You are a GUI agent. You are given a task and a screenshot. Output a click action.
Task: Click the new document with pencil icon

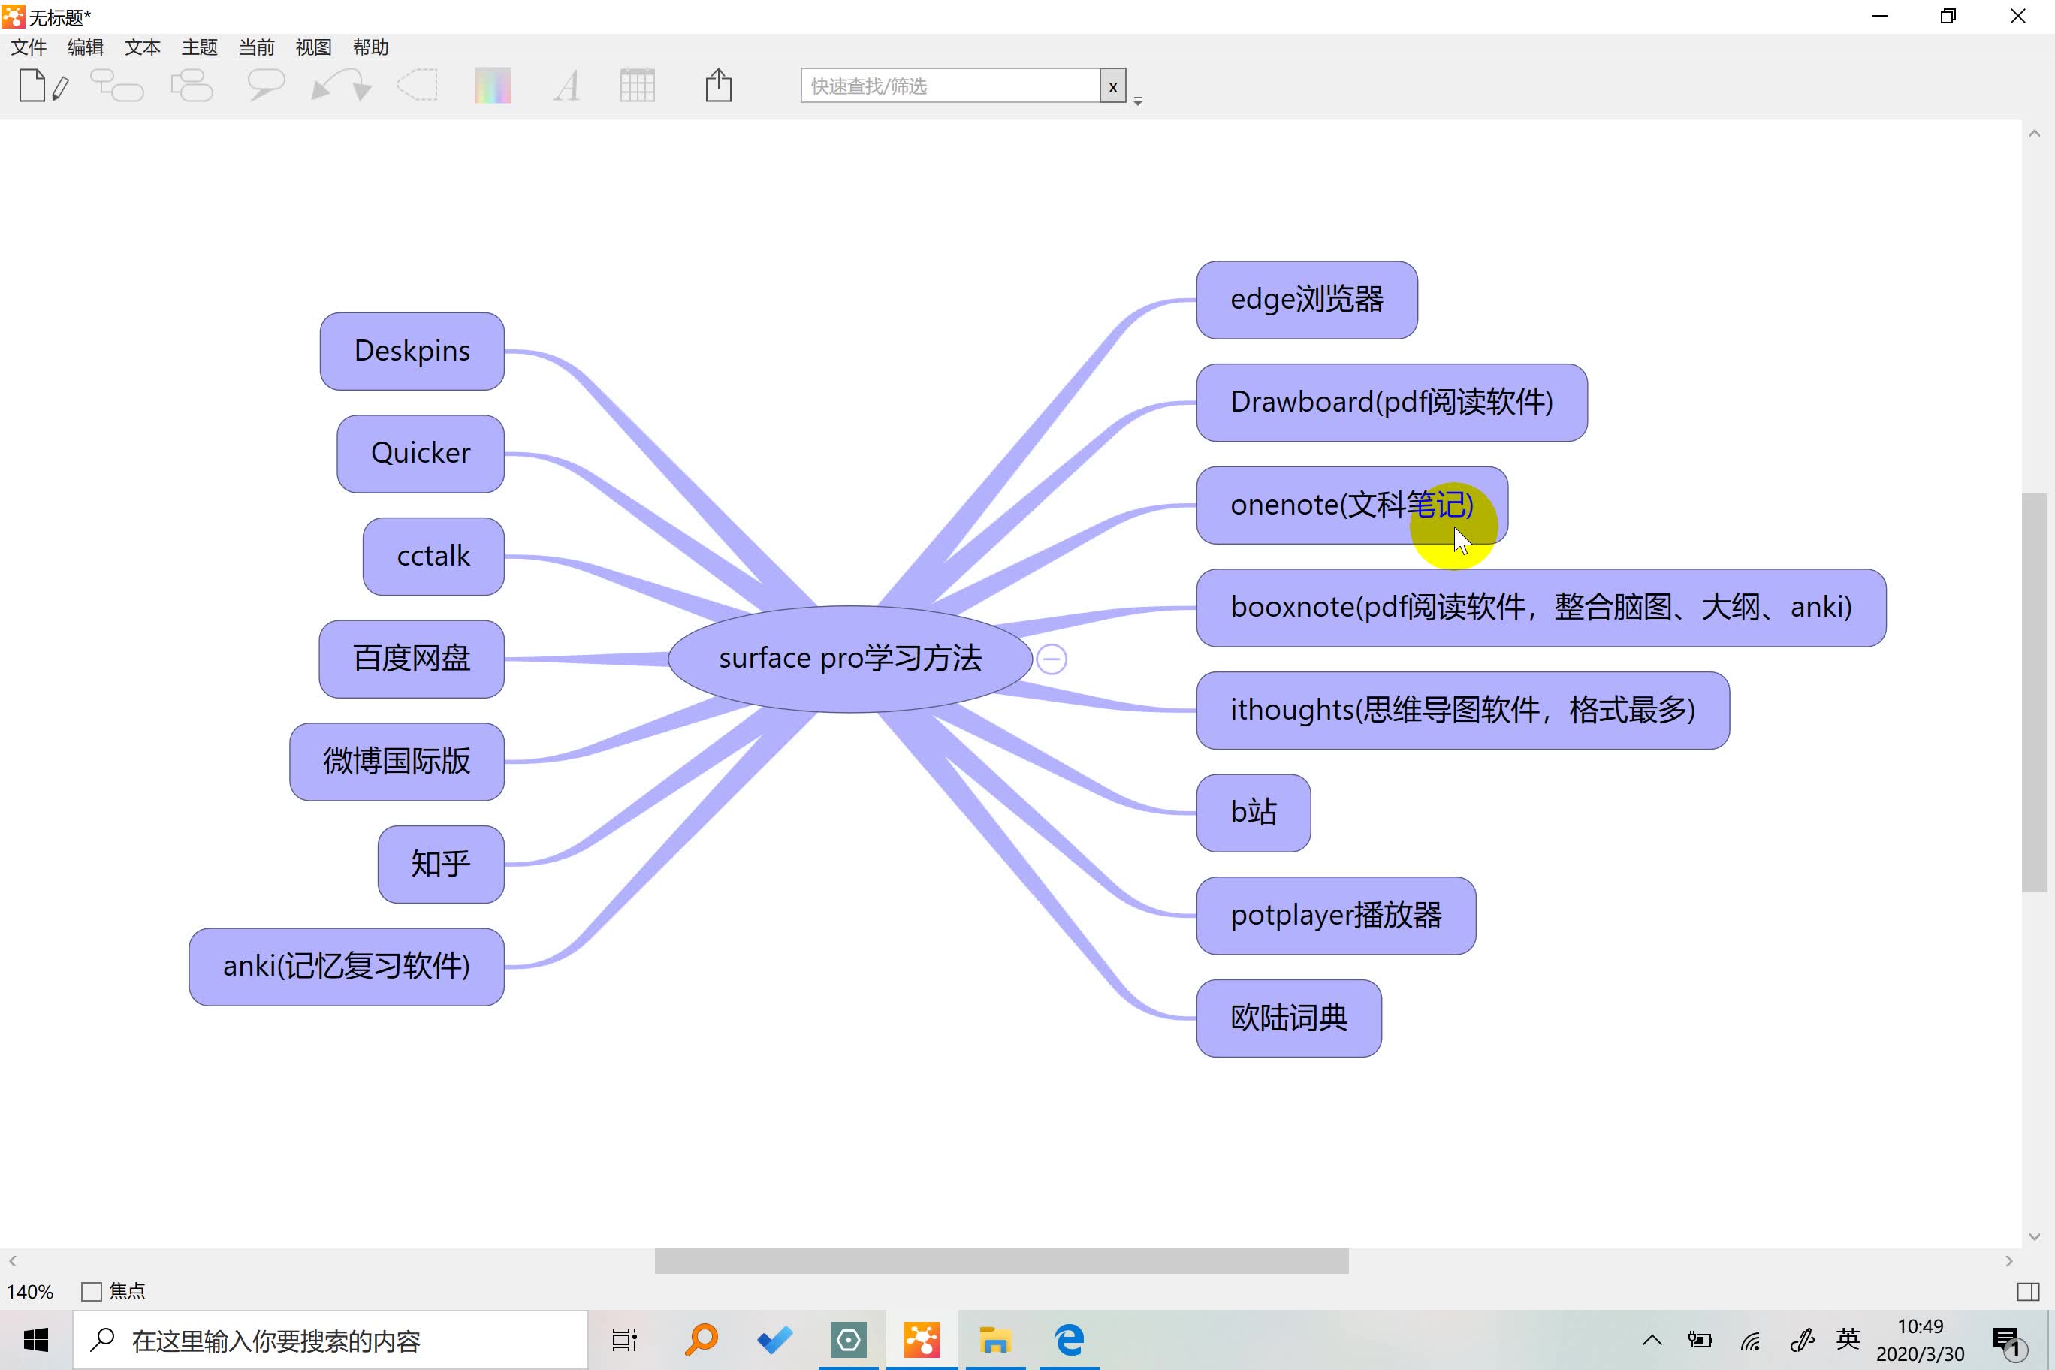coord(44,86)
